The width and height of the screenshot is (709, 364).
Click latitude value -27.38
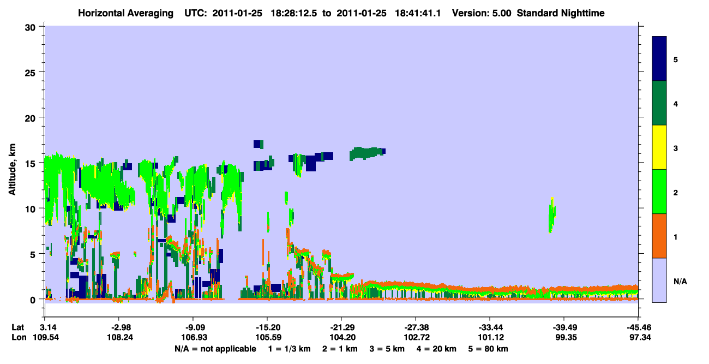click(x=416, y=327)
